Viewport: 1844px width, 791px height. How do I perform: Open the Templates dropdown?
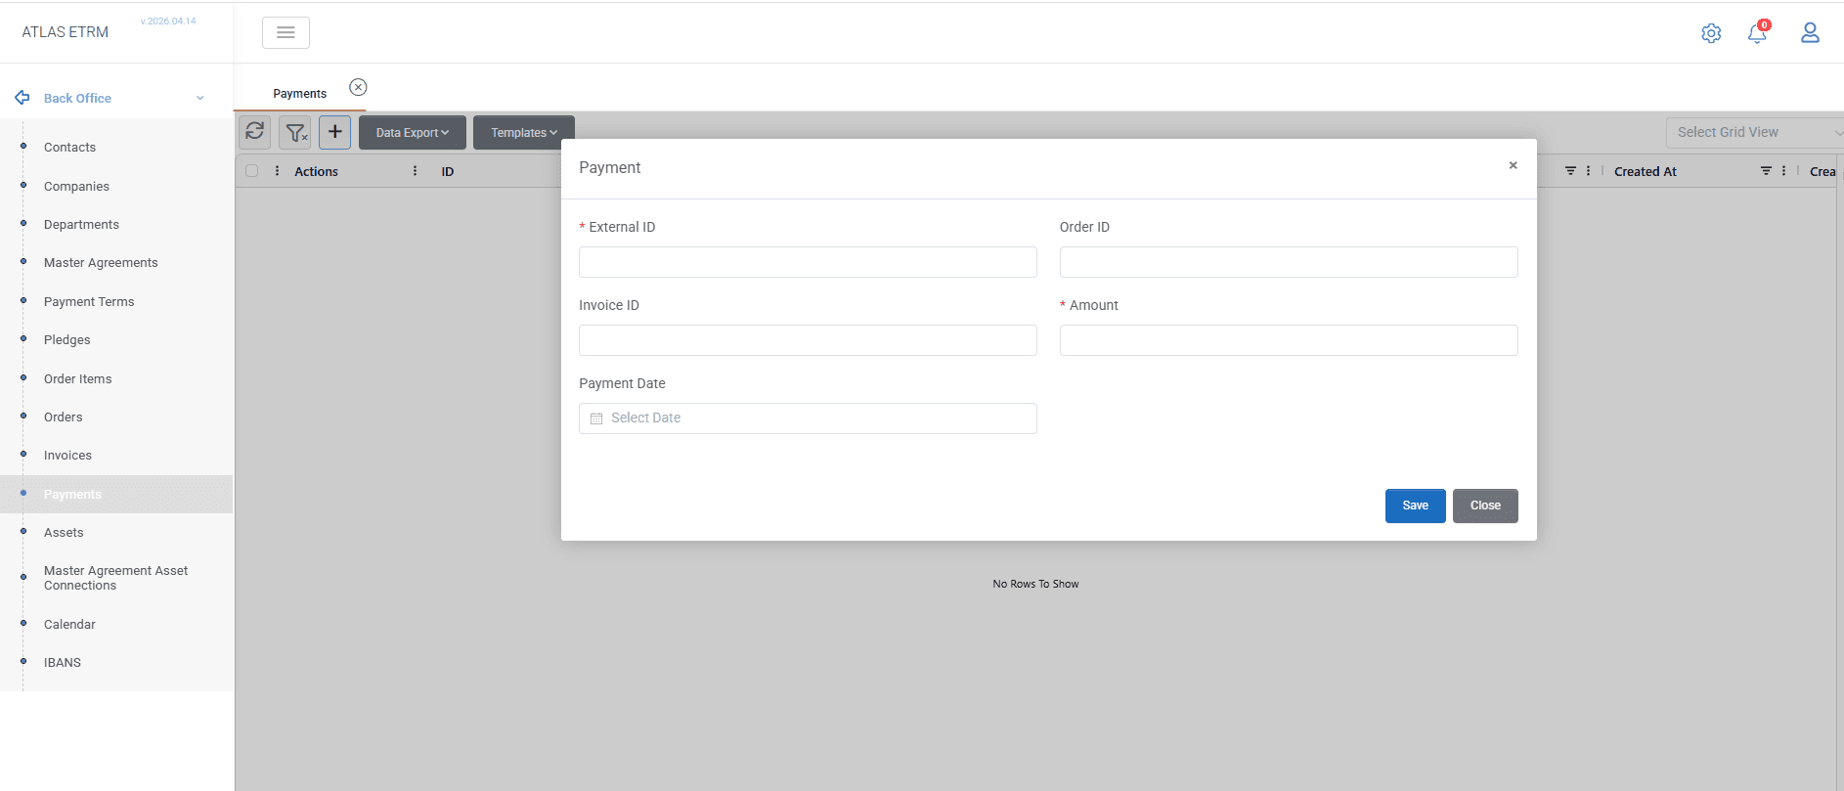tap(524, 133)
